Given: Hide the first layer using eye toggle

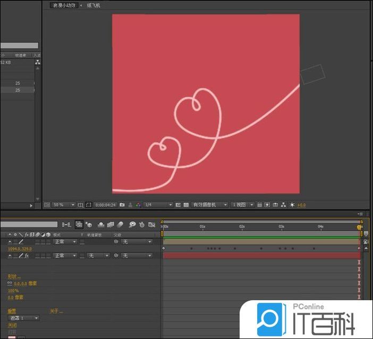Looking at the screenshot, I should pos(10,242).
